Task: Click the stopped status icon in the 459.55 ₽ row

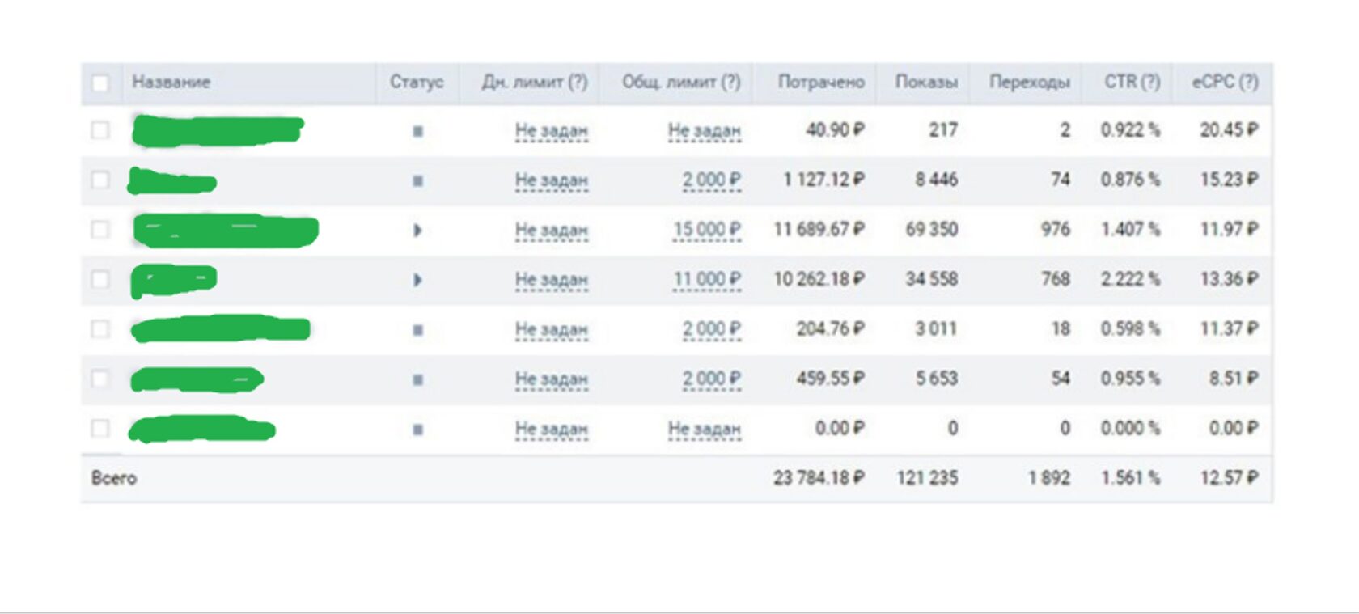Action: pos(417,380)
